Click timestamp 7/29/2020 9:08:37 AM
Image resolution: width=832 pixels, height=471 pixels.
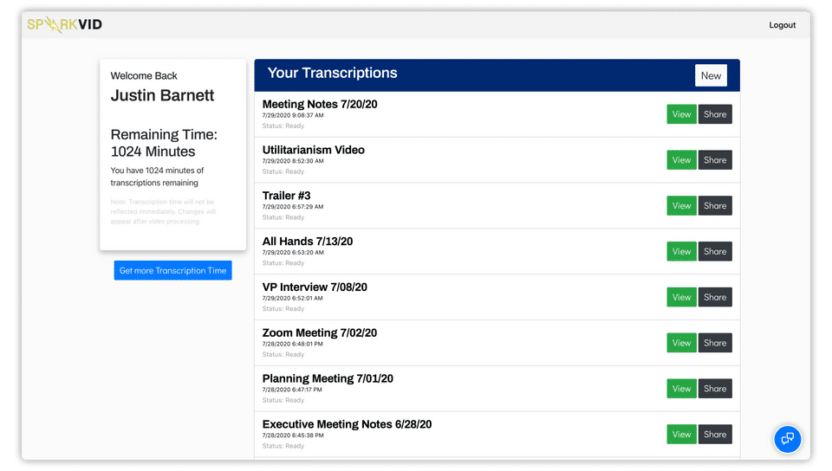coord(293,115)
